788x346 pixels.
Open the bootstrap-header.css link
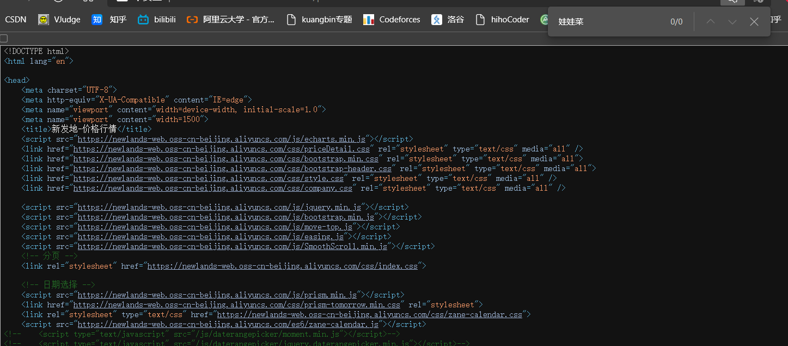[x=233, y=168]
